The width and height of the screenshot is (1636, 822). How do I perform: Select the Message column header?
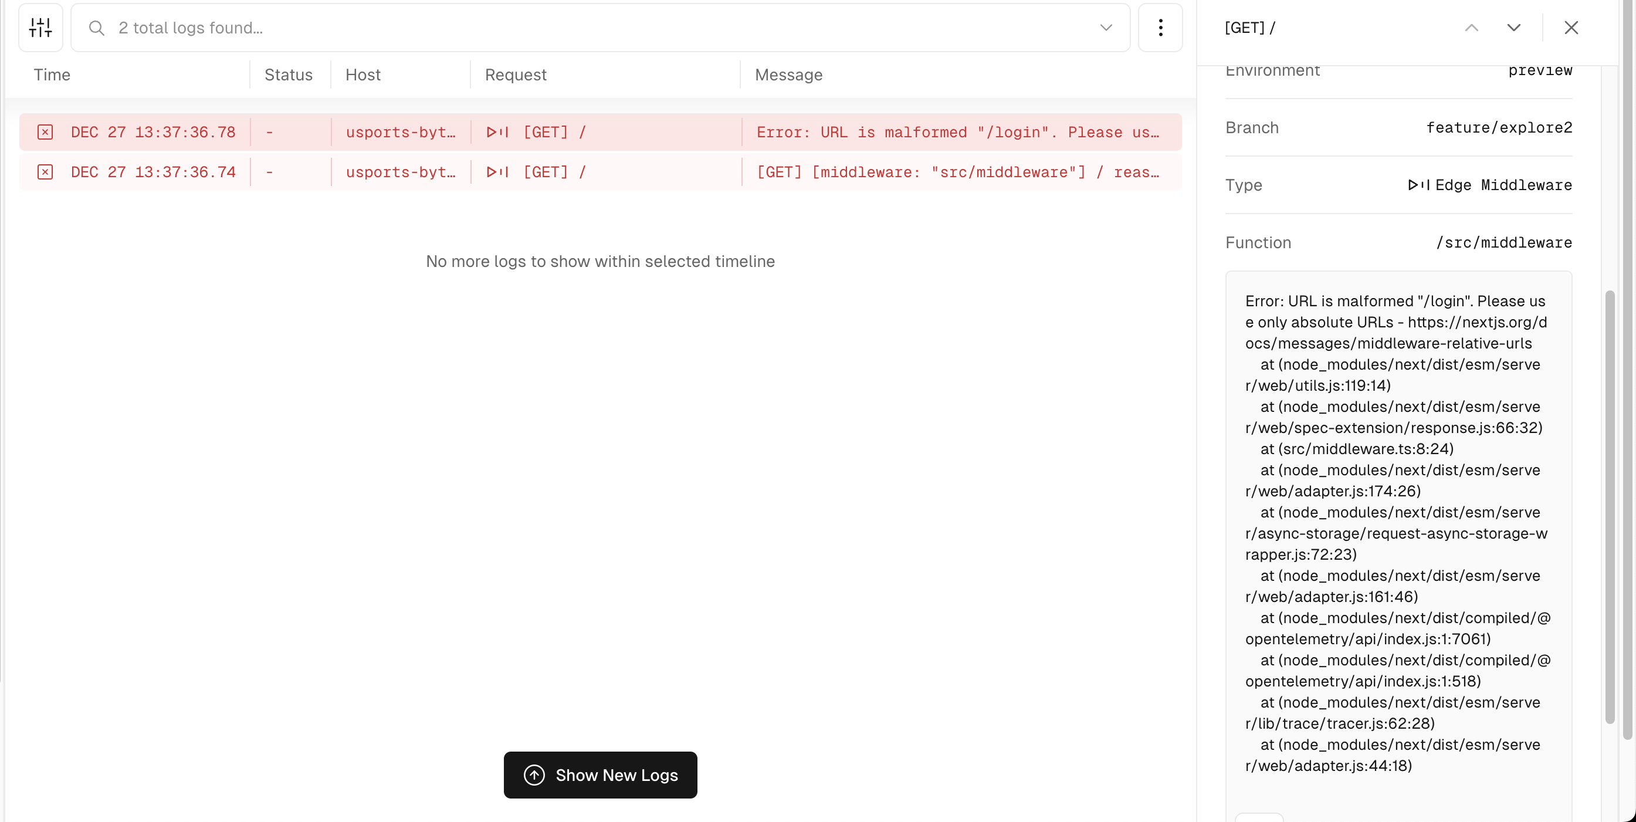[788, 75]
